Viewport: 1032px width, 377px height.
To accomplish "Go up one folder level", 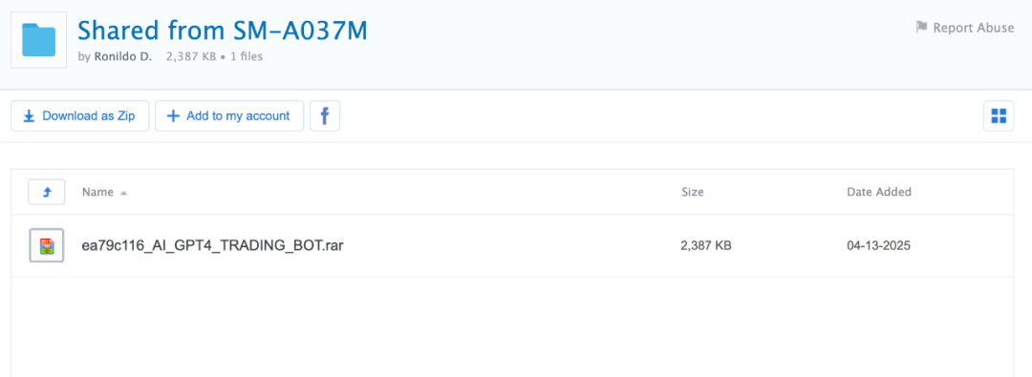I will [x=46, y=192].
